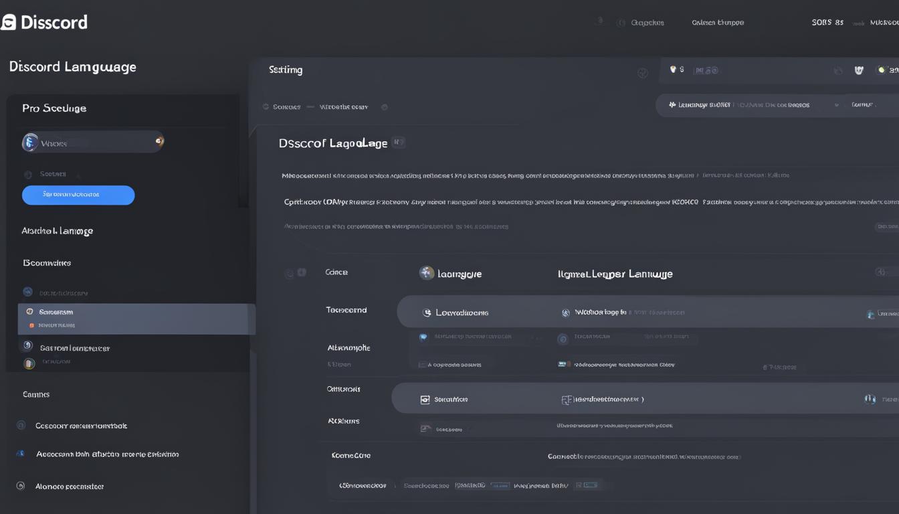Click the sparkle icon in the language selector bar
Image resolution: width=899 pixels, height=514 pixels.
pyautogui.click(x=672, y=105)
